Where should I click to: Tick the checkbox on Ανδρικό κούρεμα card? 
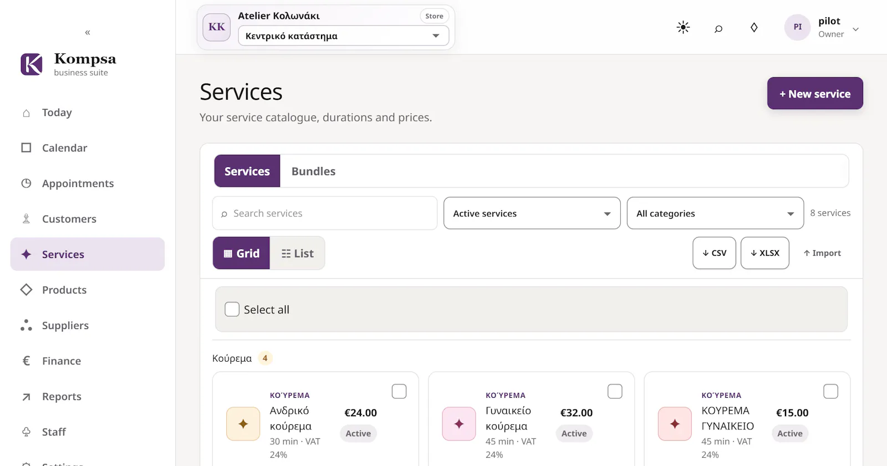click(399, 391)
